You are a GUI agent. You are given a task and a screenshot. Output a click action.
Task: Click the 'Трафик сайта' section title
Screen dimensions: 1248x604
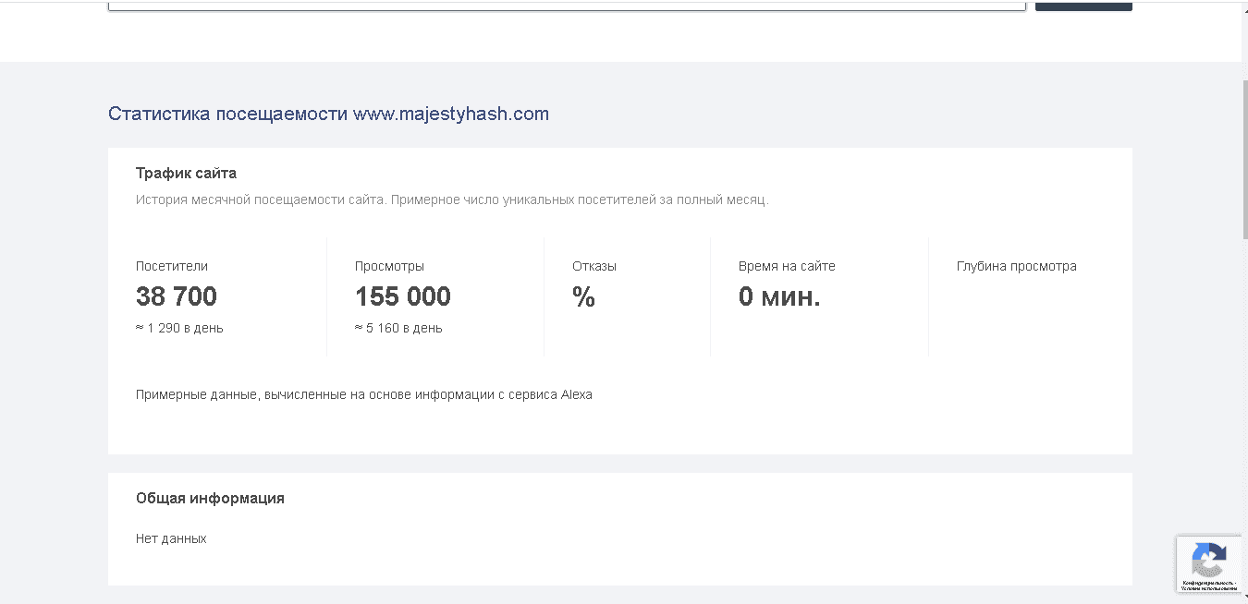186,173
